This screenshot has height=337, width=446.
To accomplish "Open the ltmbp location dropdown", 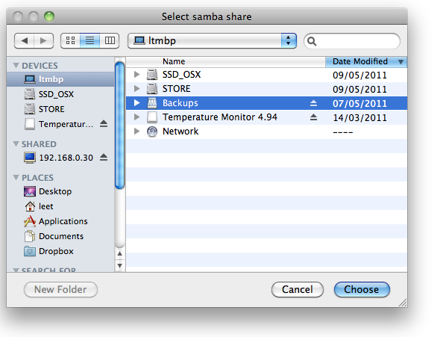I will click(213, 41).
